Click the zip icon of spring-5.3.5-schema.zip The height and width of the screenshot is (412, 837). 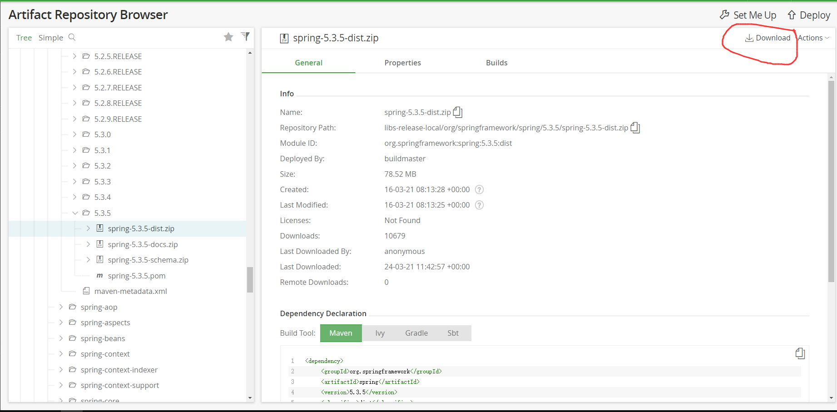coord(100,259)
